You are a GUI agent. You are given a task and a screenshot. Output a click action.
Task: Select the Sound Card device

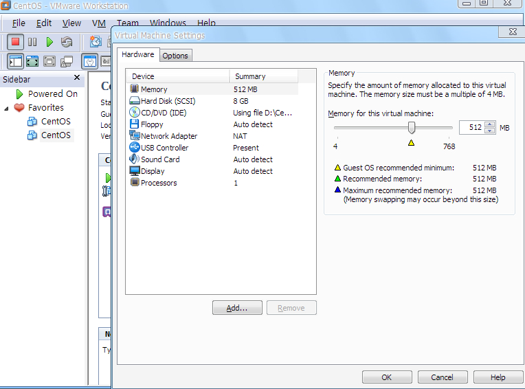[212, 159]
